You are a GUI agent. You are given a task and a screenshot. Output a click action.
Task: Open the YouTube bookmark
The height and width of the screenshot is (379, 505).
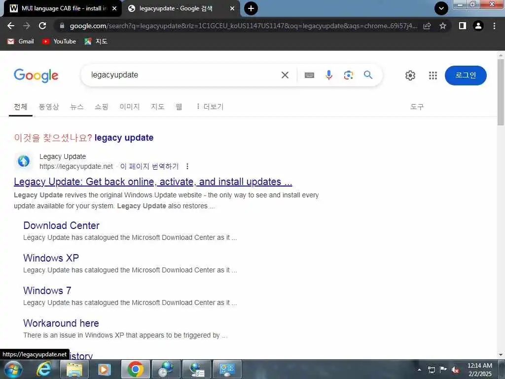point(59,41)
